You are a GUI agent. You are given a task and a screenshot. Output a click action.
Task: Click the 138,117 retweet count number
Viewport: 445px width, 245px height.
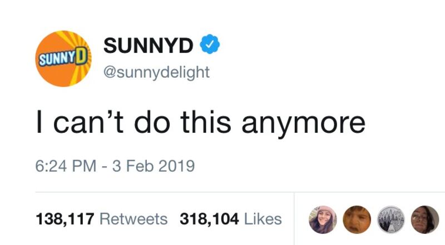[x=63, y=219]
